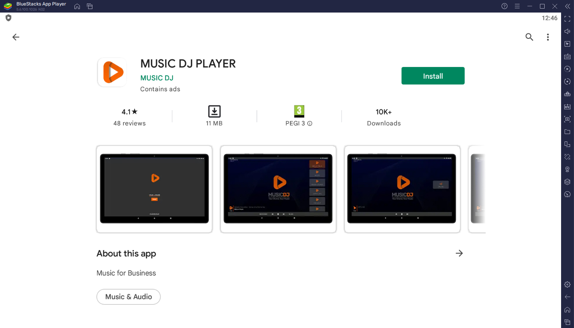Open the three-dot options menu
574x328 pixels.
pos(548,37)
